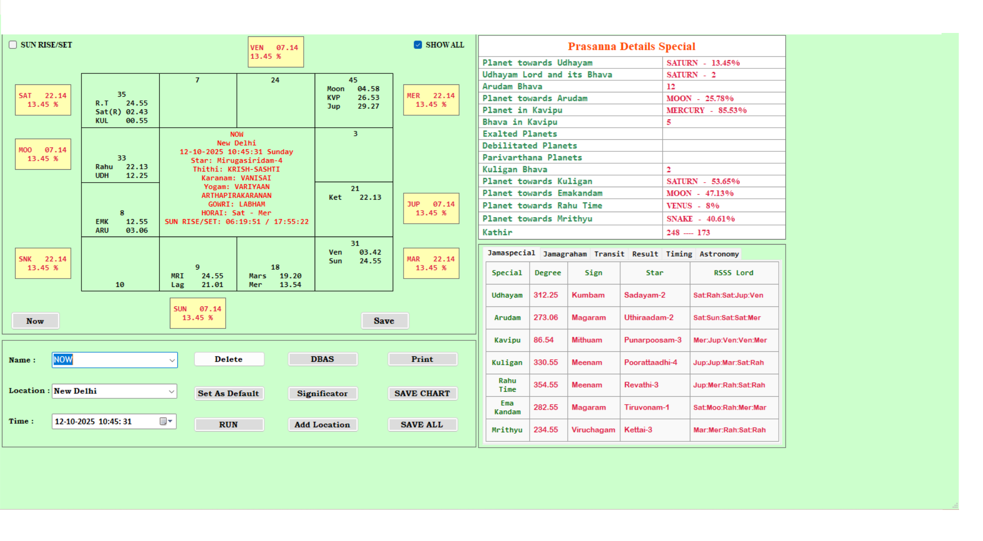
Task: Click the JUP yellow planet box
Action: coord(431,209)
